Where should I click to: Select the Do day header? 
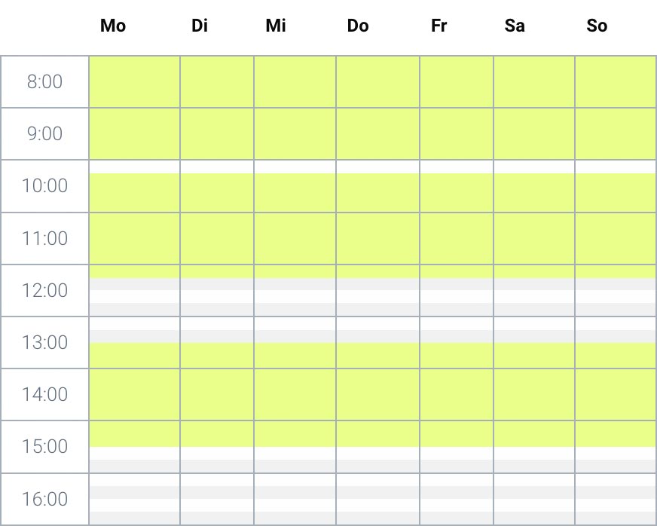(358, 26)
